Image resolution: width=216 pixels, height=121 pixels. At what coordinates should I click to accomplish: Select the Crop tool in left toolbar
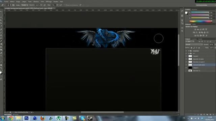click(x=1, y=23)
